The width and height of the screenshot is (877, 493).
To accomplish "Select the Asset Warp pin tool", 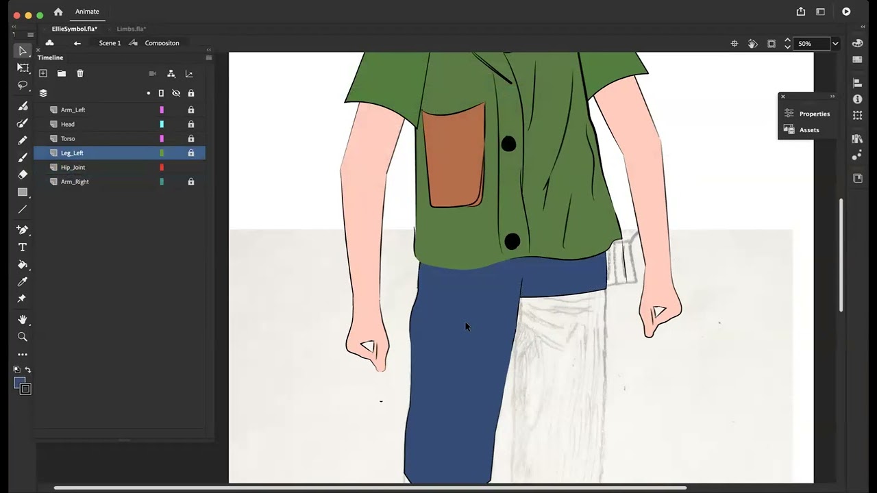I will (23, 299).
